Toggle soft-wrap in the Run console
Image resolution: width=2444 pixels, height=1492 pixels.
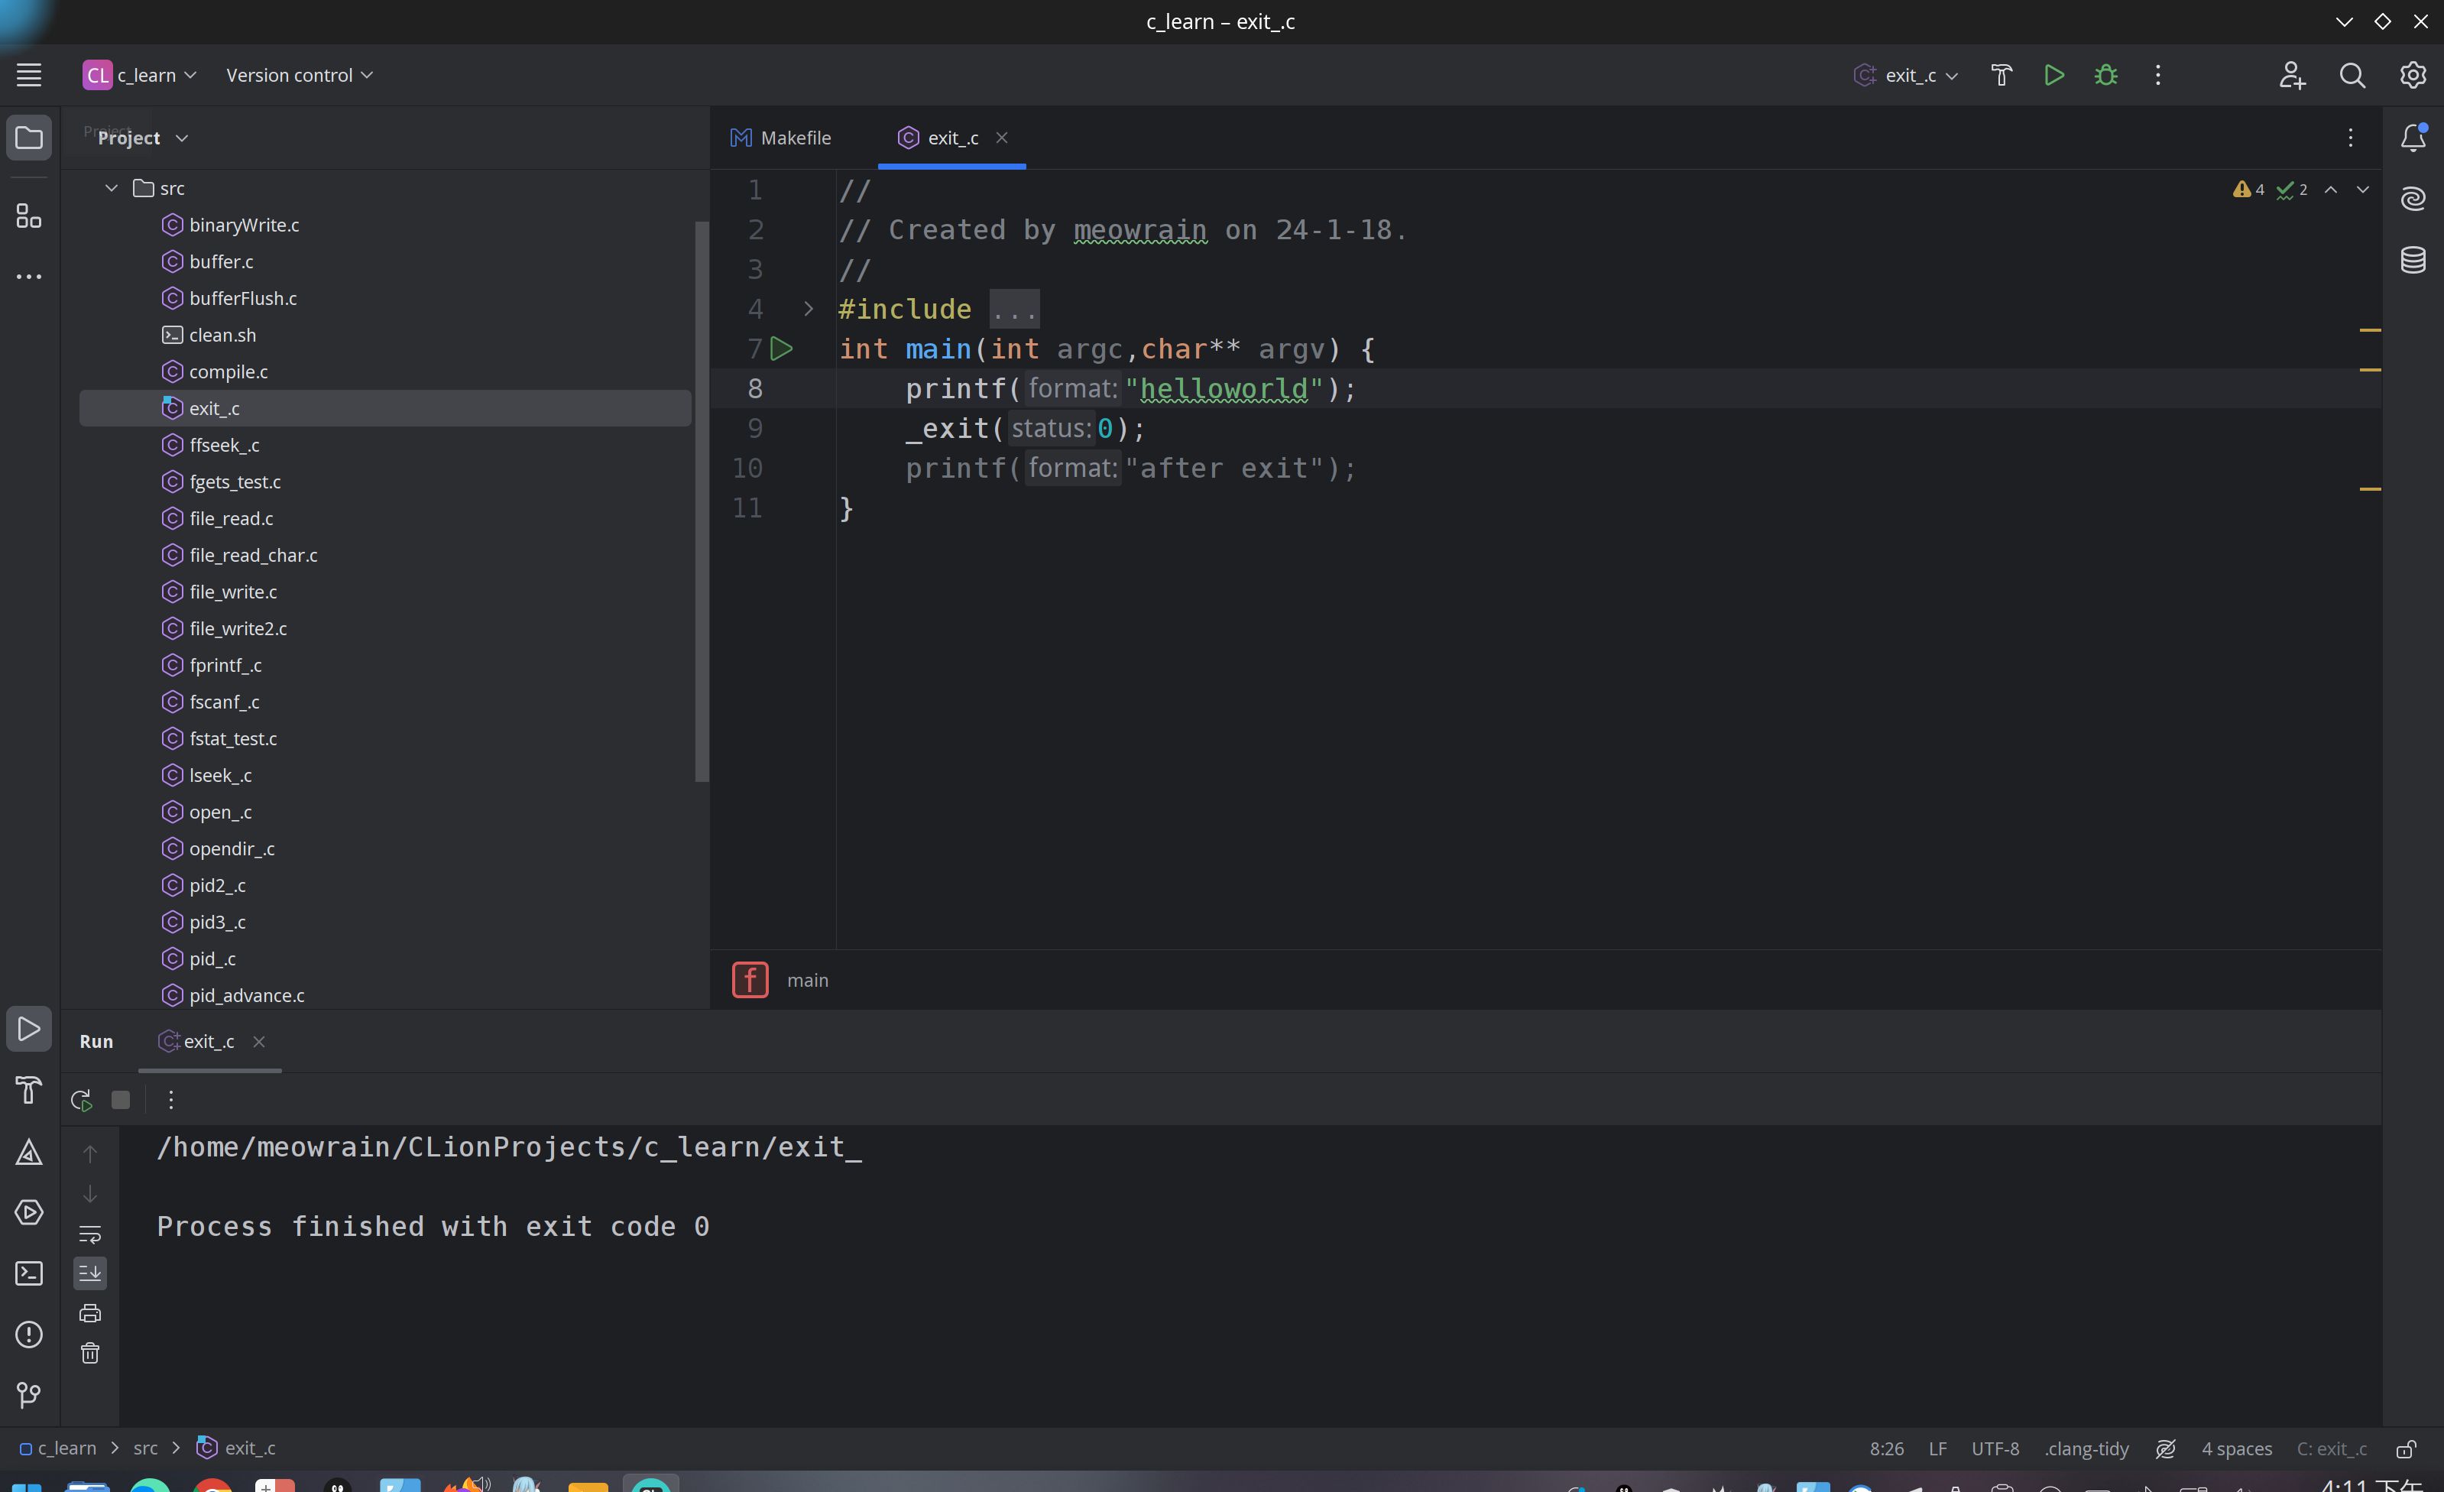(x=90, y=1234)
